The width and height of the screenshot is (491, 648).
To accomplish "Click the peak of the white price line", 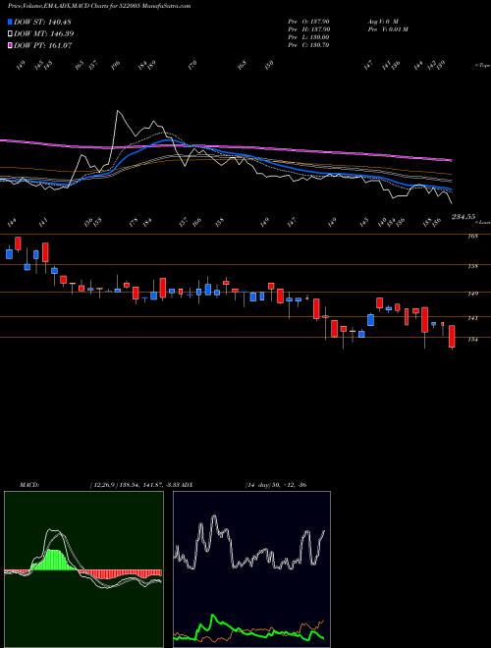I will [118, 111].
